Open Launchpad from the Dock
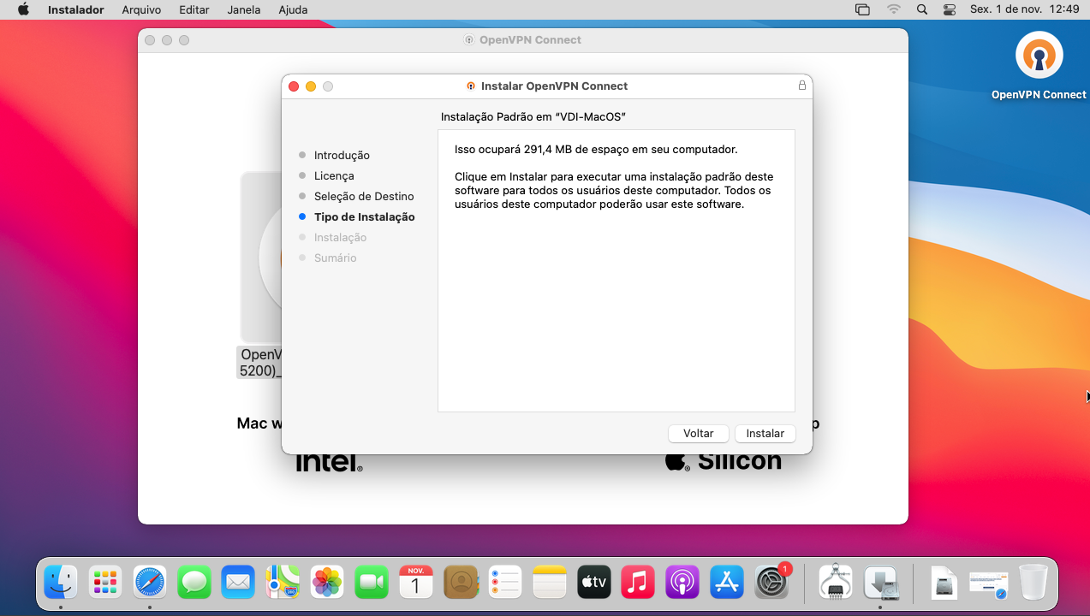Screen dimensions: 1090x616 point(105,583)
